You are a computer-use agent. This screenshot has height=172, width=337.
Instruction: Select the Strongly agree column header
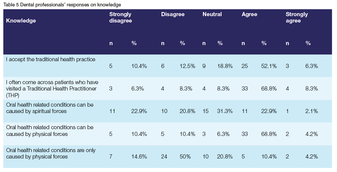297,18
